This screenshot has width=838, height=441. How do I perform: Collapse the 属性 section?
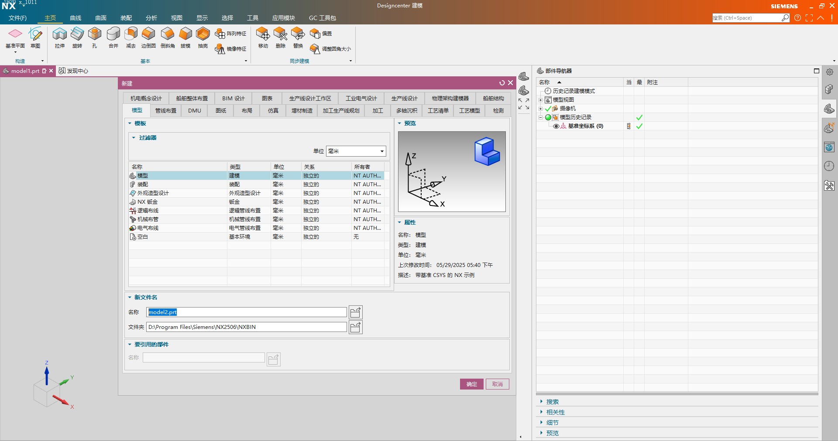(399, 222)
